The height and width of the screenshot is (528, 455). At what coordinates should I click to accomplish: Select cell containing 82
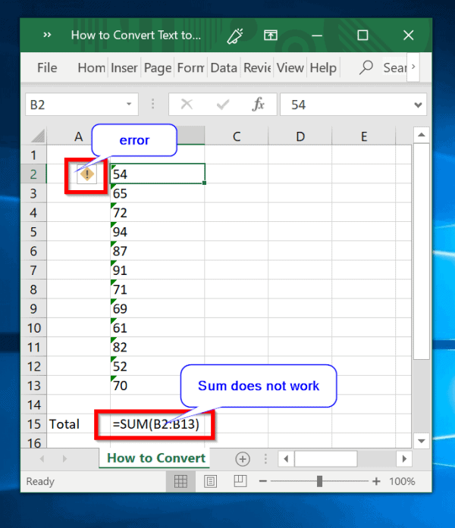pyautogui.click(x=158, y=347)
